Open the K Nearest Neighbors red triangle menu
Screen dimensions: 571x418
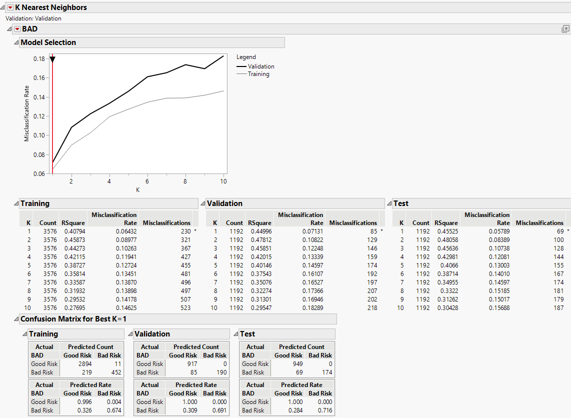pos(10,7)
